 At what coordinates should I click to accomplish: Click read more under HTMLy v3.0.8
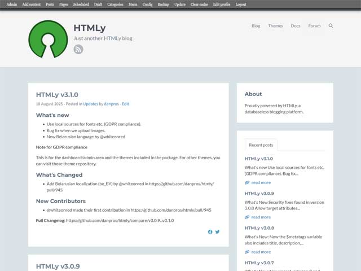tap(261, 252)
